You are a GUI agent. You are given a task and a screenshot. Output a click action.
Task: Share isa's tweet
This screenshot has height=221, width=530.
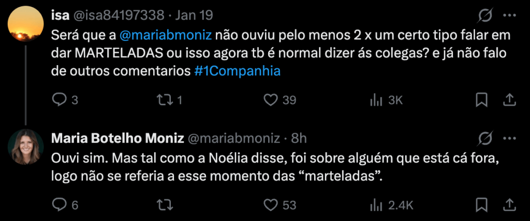[x=509, y=100]
